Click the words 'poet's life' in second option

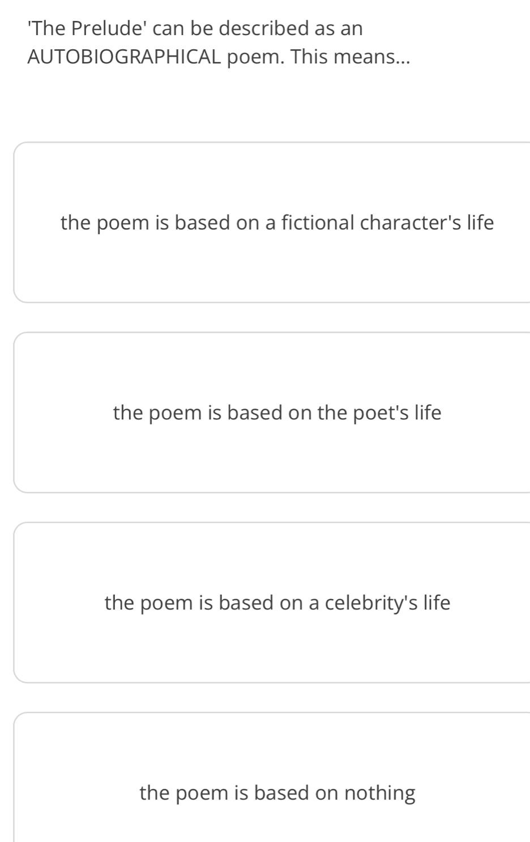pyautogui.click(x=397, y=413)
